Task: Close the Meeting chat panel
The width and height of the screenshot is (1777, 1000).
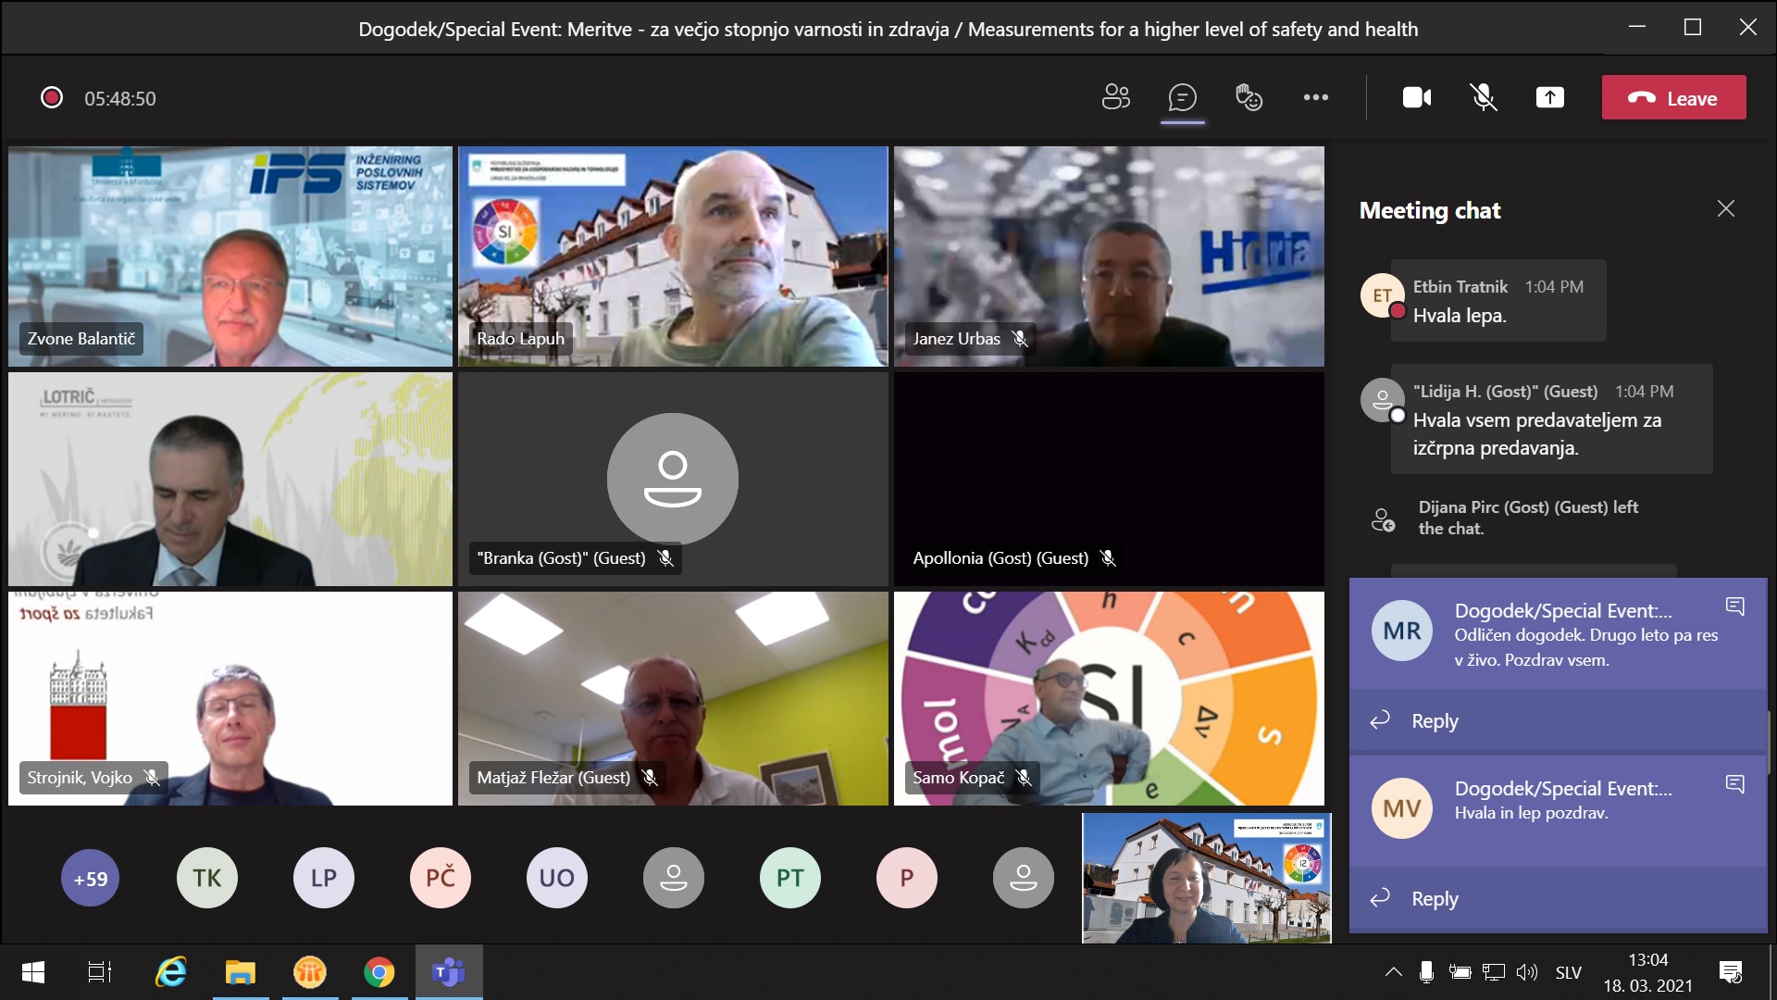Action: (1725, 209)
